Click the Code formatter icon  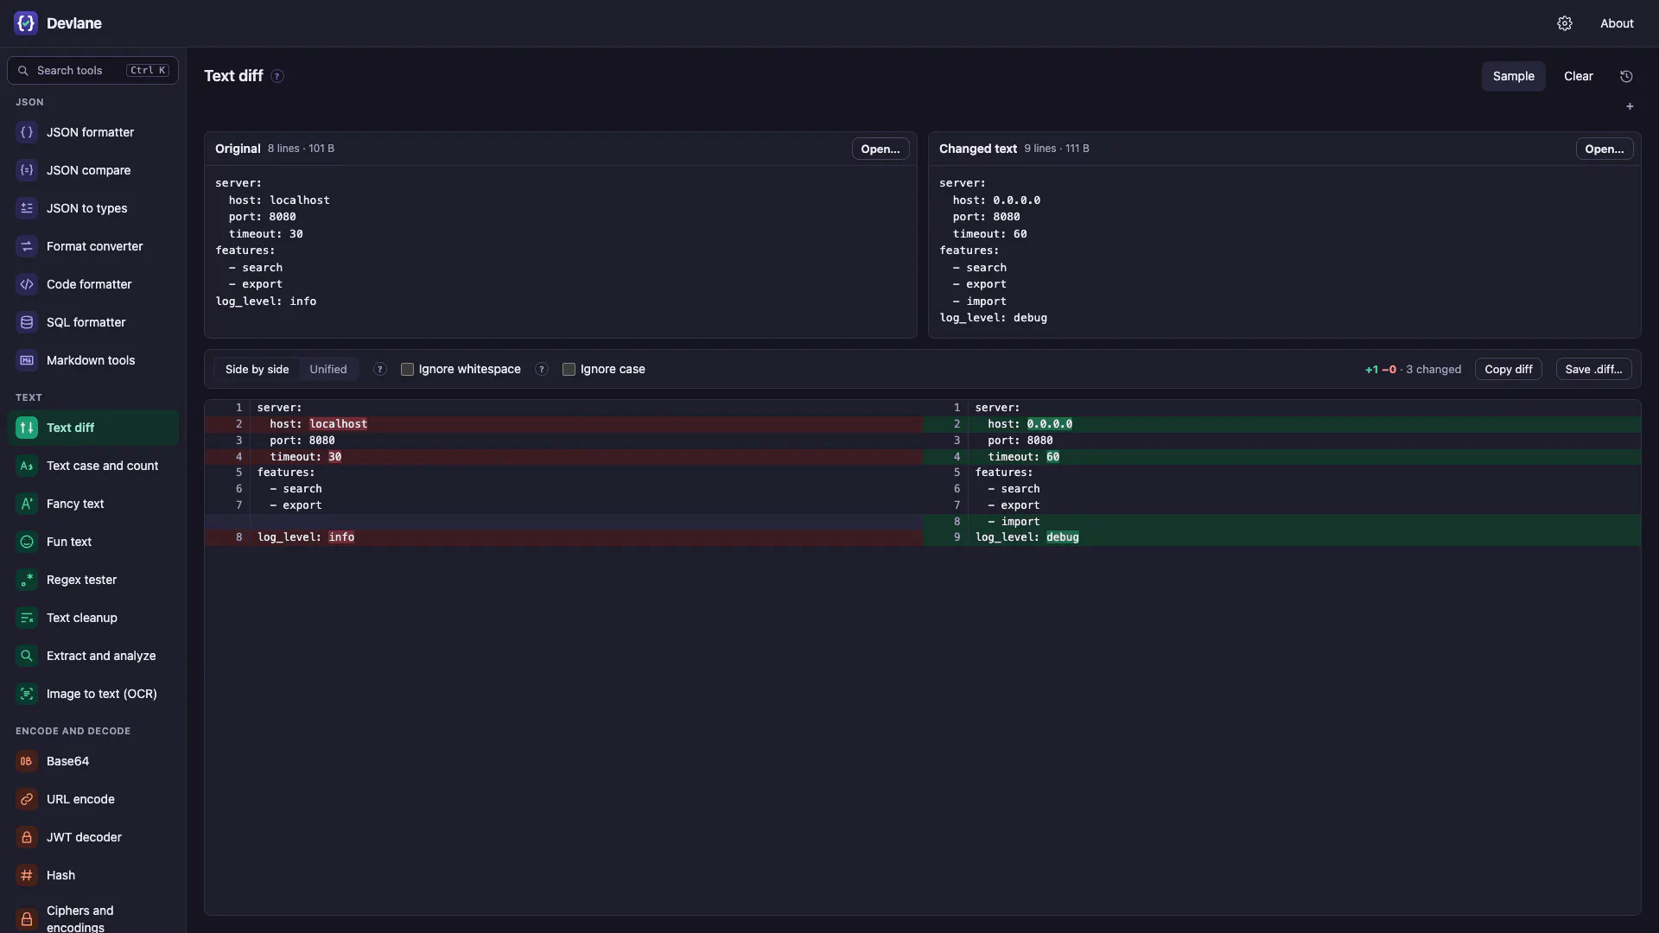pyautogui.click(x=27, y=284)
